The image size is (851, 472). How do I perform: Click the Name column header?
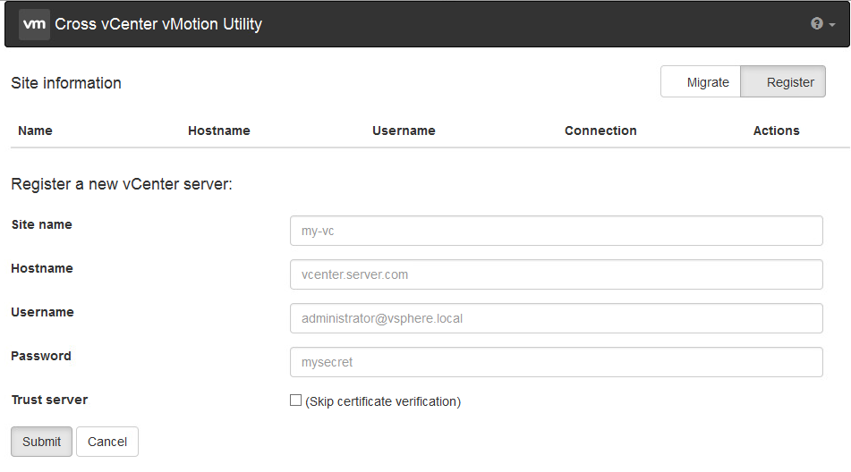[35, 131]
